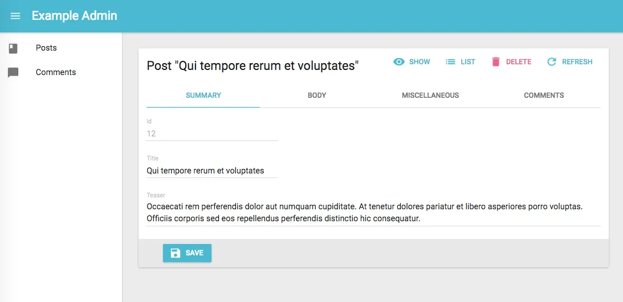623x302 pixels.
Task: Click the circular refresh arrow icon
Action: (551, 62)
